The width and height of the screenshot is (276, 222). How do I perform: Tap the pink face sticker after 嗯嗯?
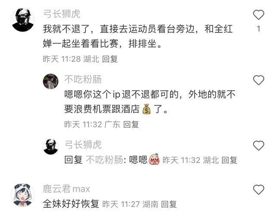(154, 159)
